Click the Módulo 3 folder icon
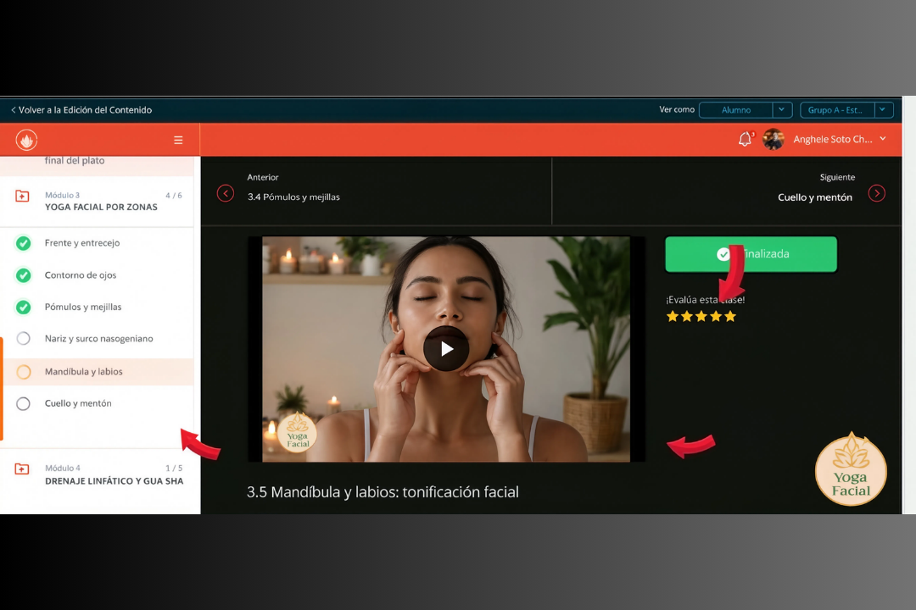Image resolution: width=916 pixels, height=610 pixels. 22,197
